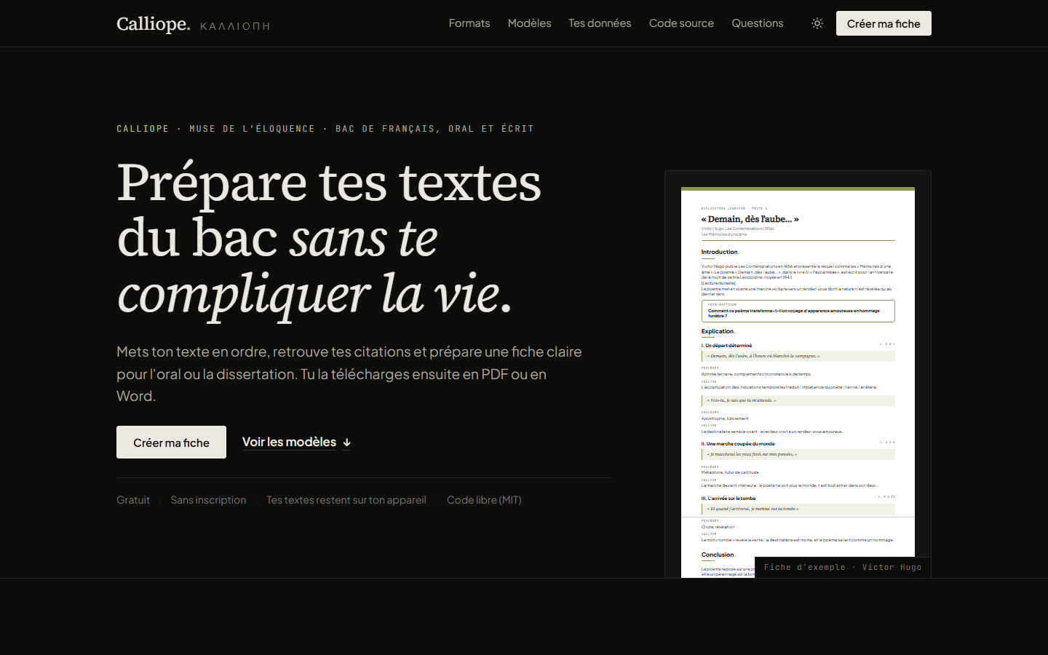Click the 'Muse de l'éloquence' tagline text
The width and height of the screenshot is (1048, 655).
point(252,129)
